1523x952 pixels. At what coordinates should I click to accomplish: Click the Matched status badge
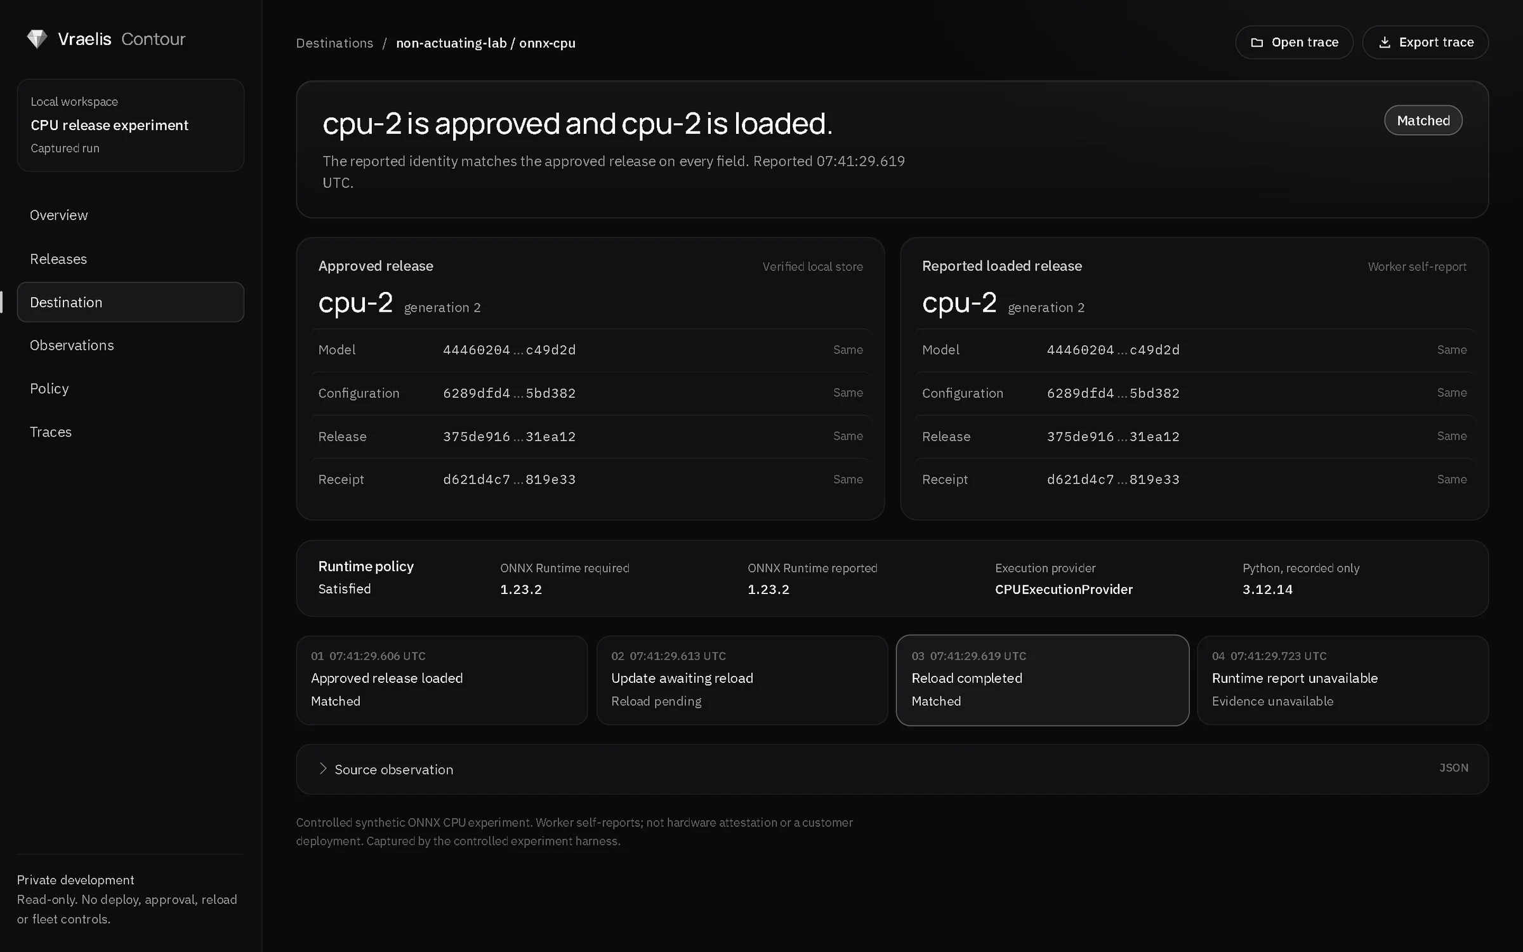coord(1423,121)
